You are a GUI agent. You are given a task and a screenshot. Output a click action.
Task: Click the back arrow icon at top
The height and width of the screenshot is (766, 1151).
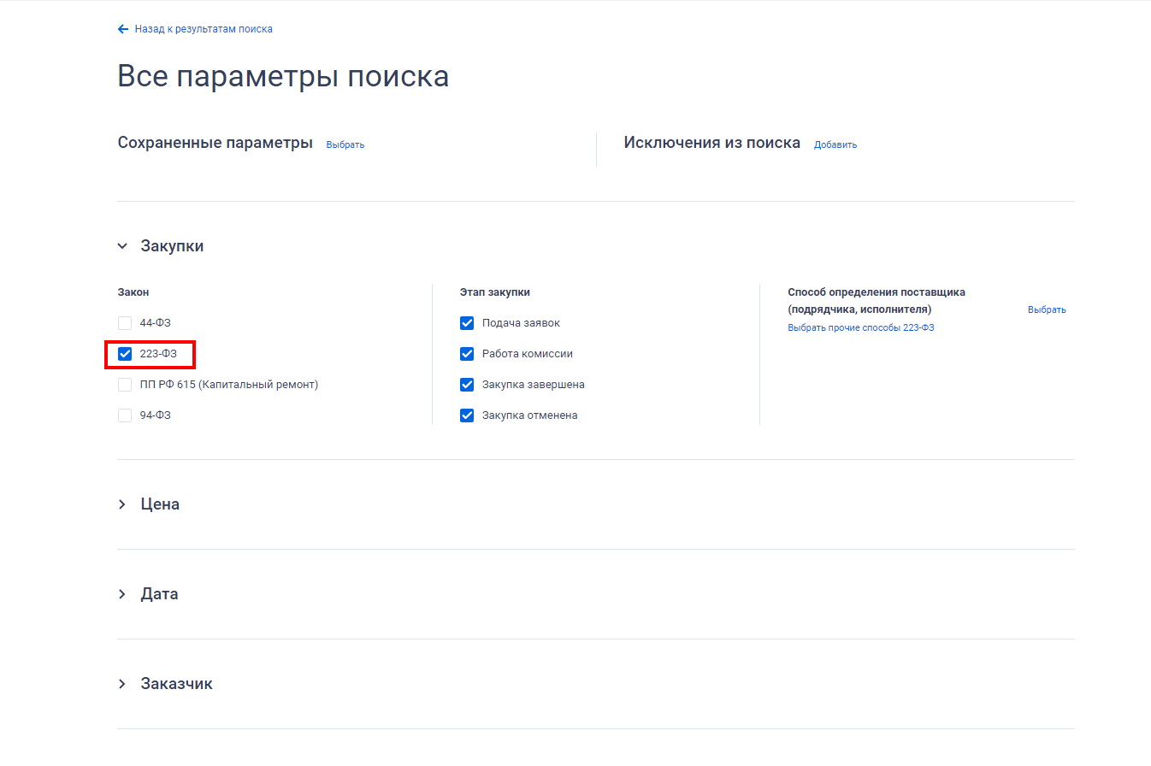point(123,29)
